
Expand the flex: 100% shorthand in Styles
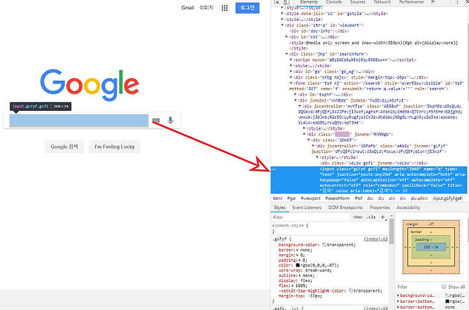click(x=292, y=286)
